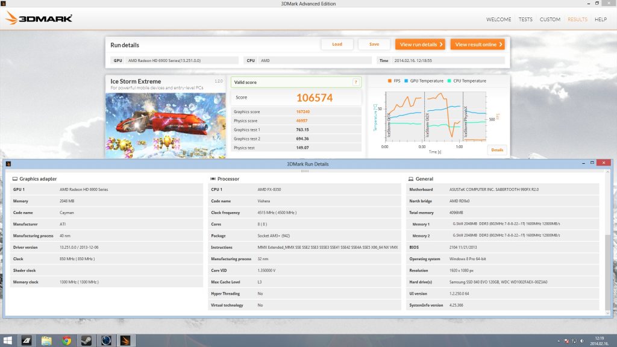Viewport: 617px width, 347px height.
Task: Switch to the TESTS tab
Action: pyautogui.click(x=525, y=19)
